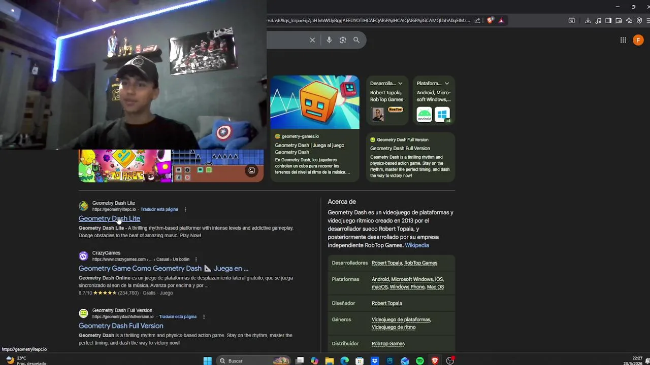This screenshot has width=650, height=365.
Task: Open more options for Geometry Dash Lite result
Action: 185,209
